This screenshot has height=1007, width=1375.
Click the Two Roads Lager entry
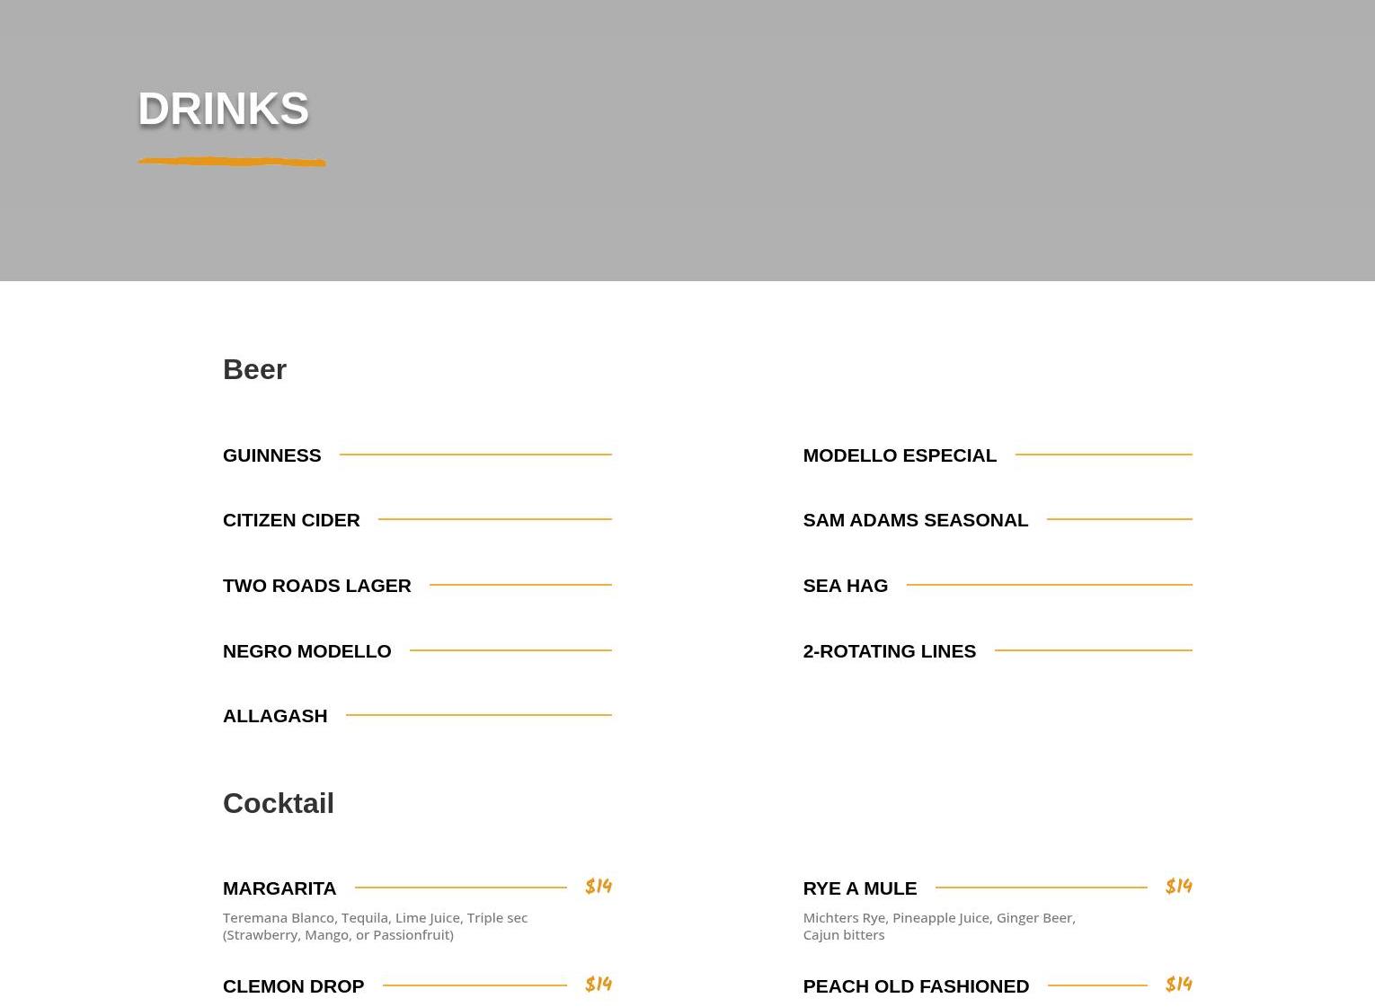316,586
